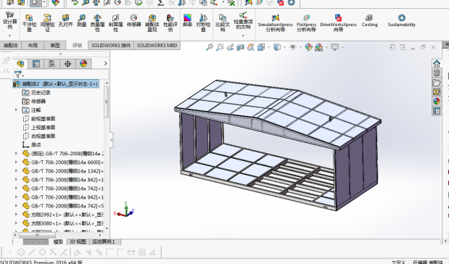The image size is (449, 264).
Task: Open 质量属性 mass properties
Action: [97, 23]
